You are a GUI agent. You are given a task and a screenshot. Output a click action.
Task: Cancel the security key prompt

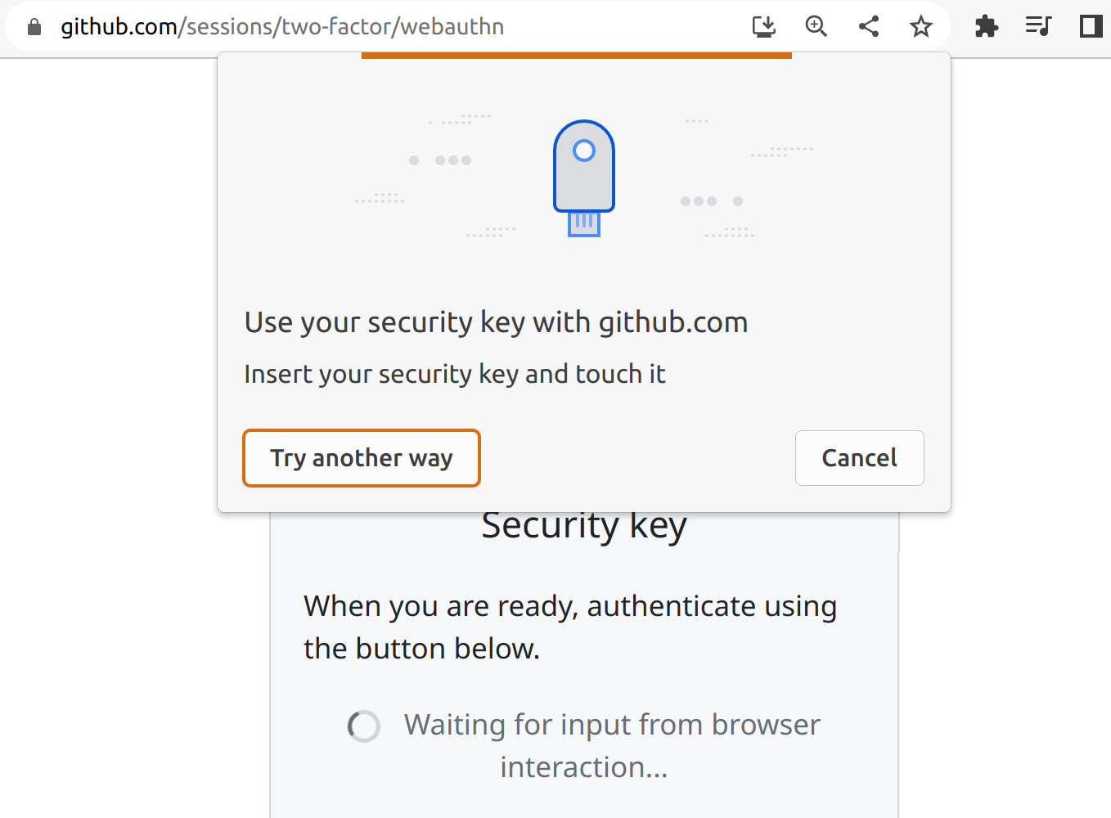[859, 458]
